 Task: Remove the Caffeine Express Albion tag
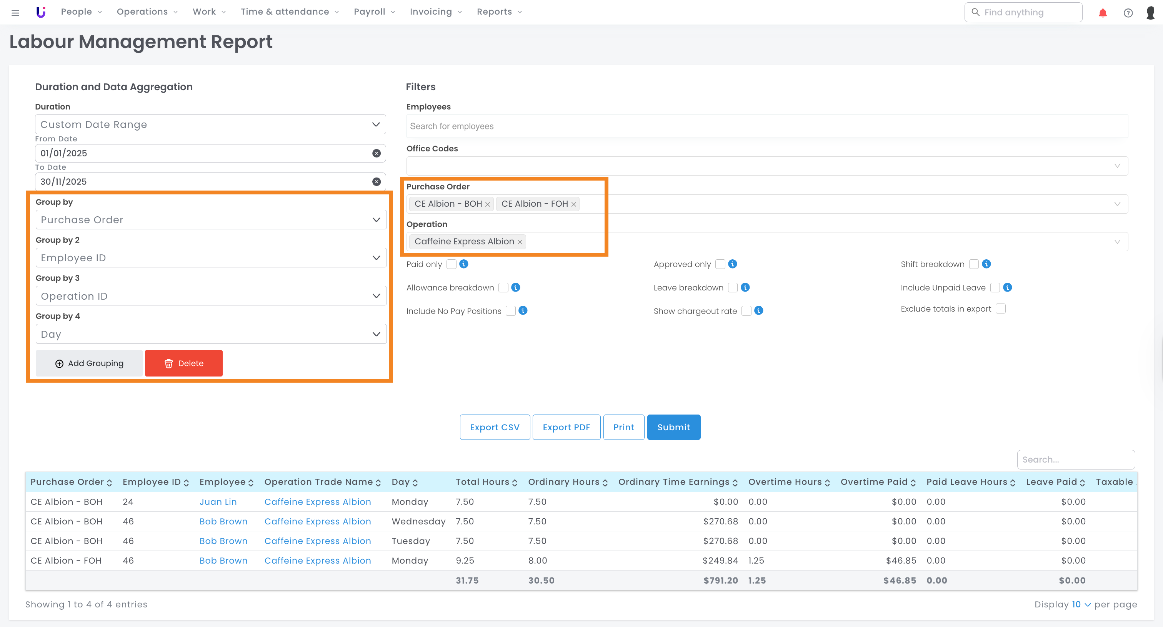tap(520, 242)
